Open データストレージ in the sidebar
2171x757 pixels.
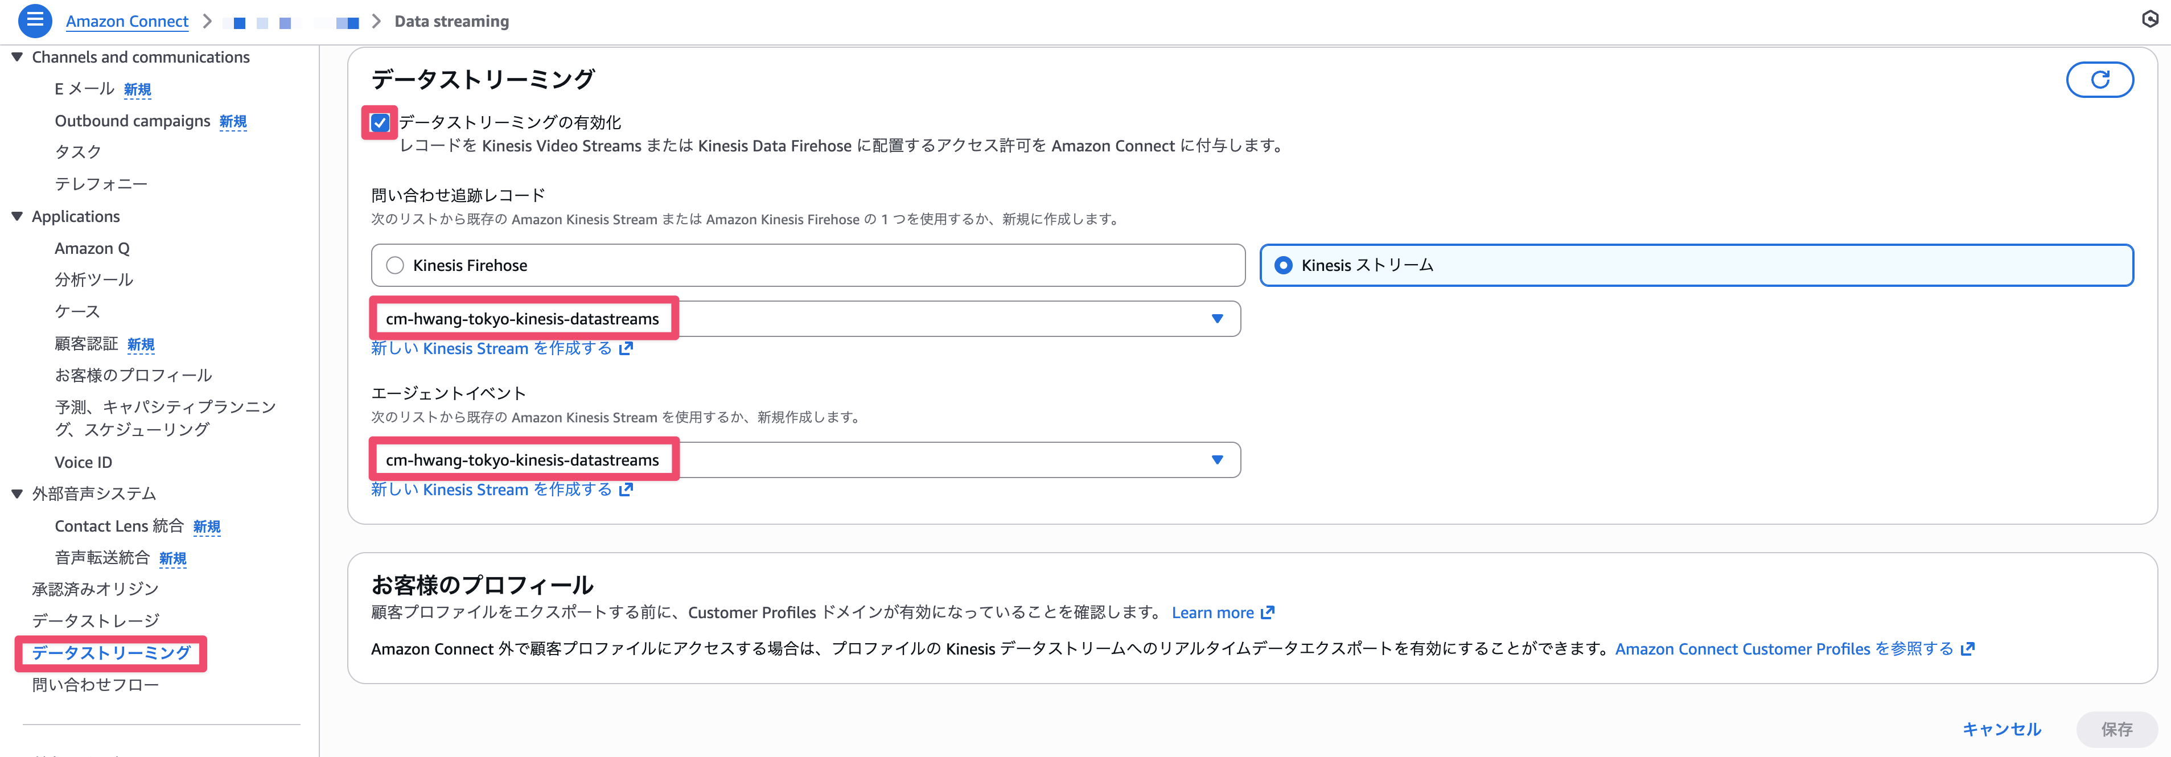tap(95, 622)
